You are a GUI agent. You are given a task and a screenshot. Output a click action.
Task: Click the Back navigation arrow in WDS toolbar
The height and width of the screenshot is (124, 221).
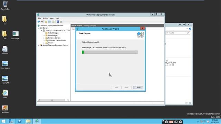tap(39, 22)
